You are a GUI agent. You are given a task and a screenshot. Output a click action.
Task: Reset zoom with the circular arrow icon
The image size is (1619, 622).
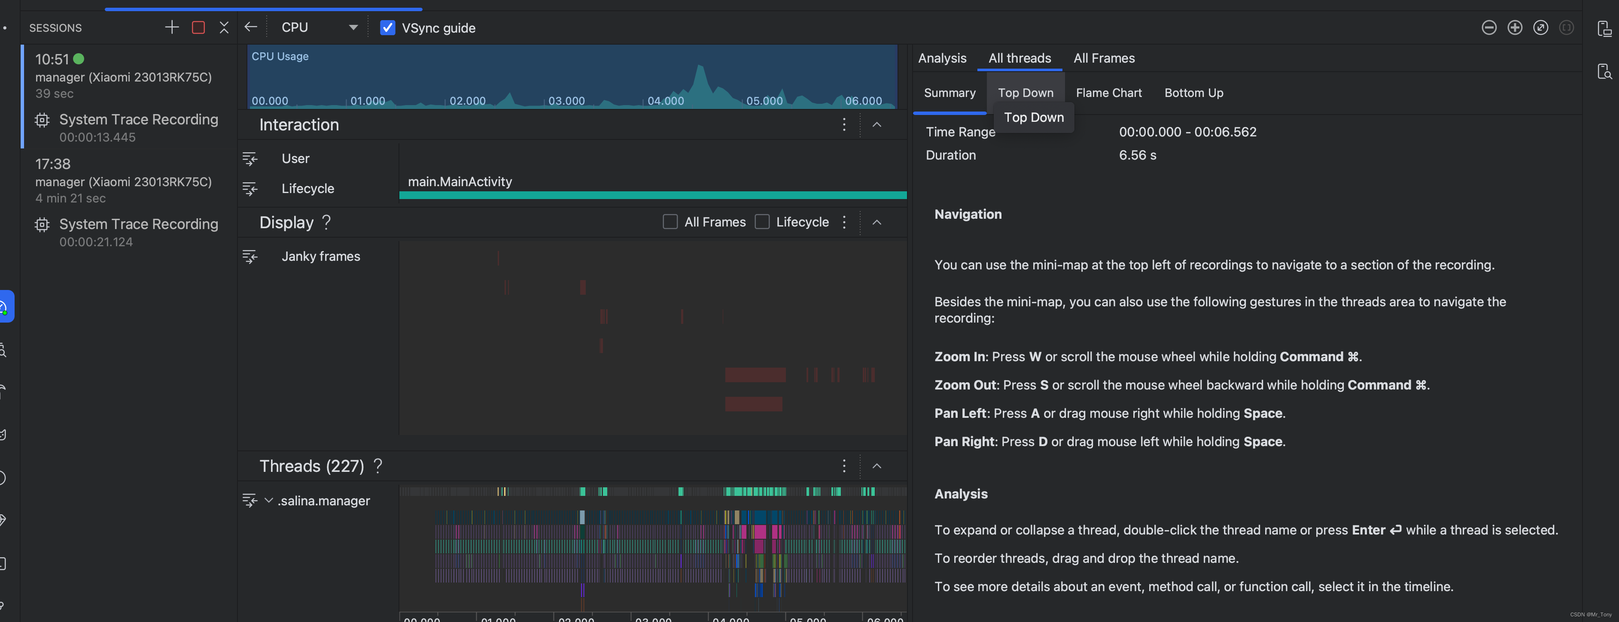1540,27
